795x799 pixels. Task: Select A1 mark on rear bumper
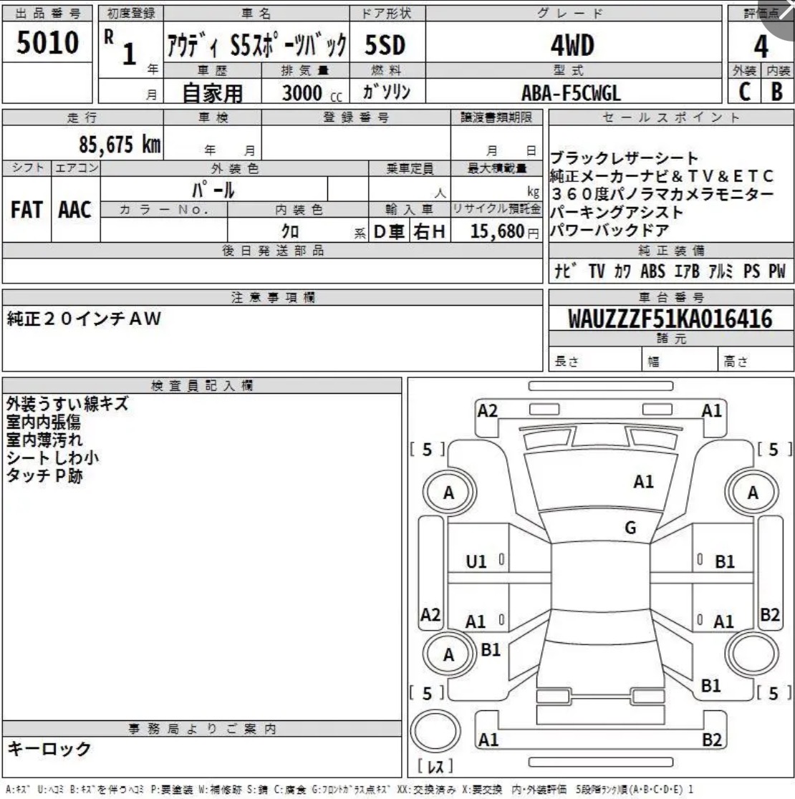tap(488, 740)
